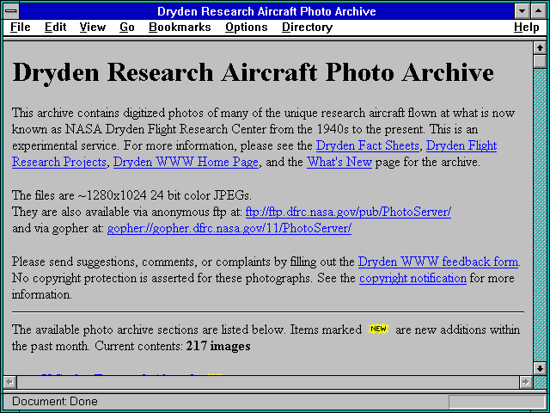The width and height of the screenshot is (550, 413).
Task: Click the vertical scrollbar thumb
Action: click(540, 61)
